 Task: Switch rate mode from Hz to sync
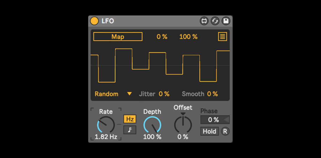[x=129, y=130]
